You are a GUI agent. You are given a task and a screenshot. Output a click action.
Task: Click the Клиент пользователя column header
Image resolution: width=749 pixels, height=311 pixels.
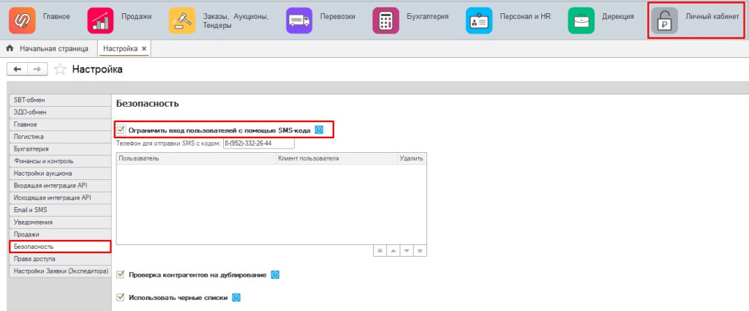(x=336, y=159)
